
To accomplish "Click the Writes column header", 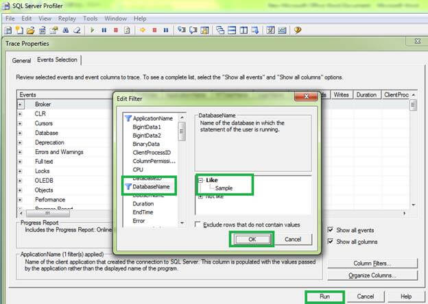I will tap(341, 94).
